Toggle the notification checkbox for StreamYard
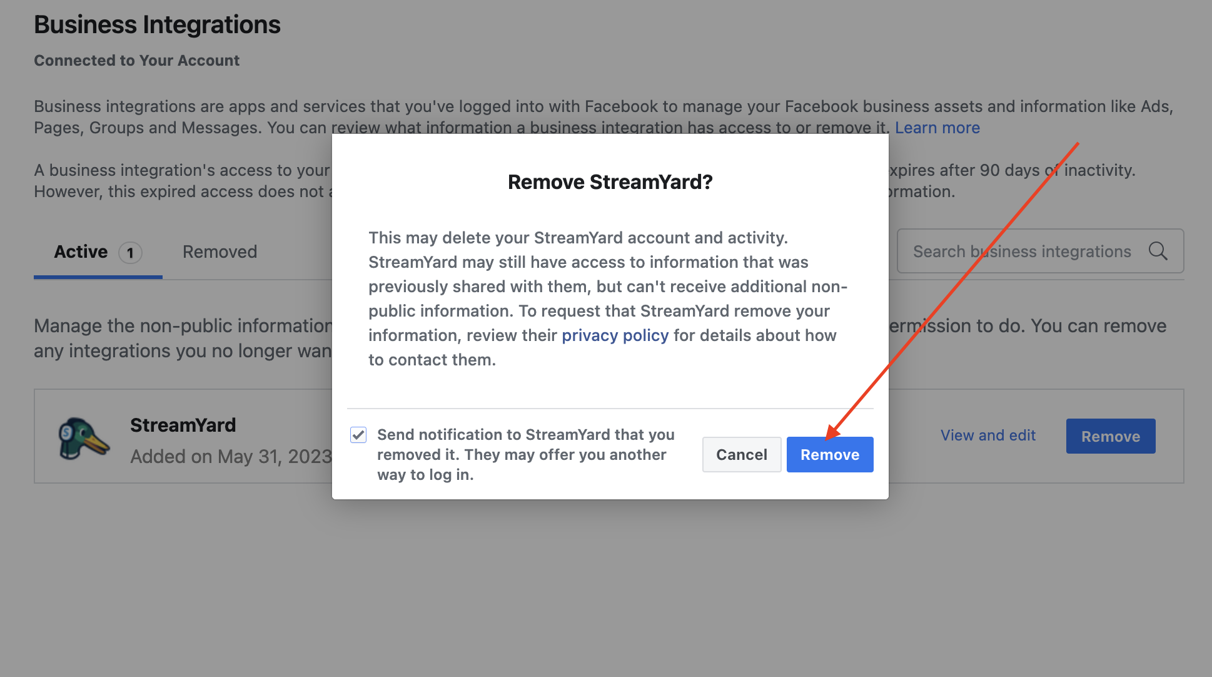 click(x=358, y=433)
